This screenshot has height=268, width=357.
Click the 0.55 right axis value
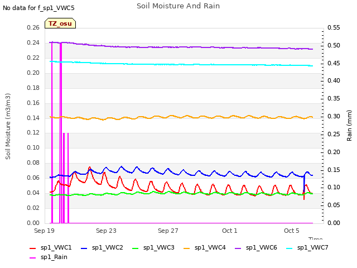pos(334,28)
